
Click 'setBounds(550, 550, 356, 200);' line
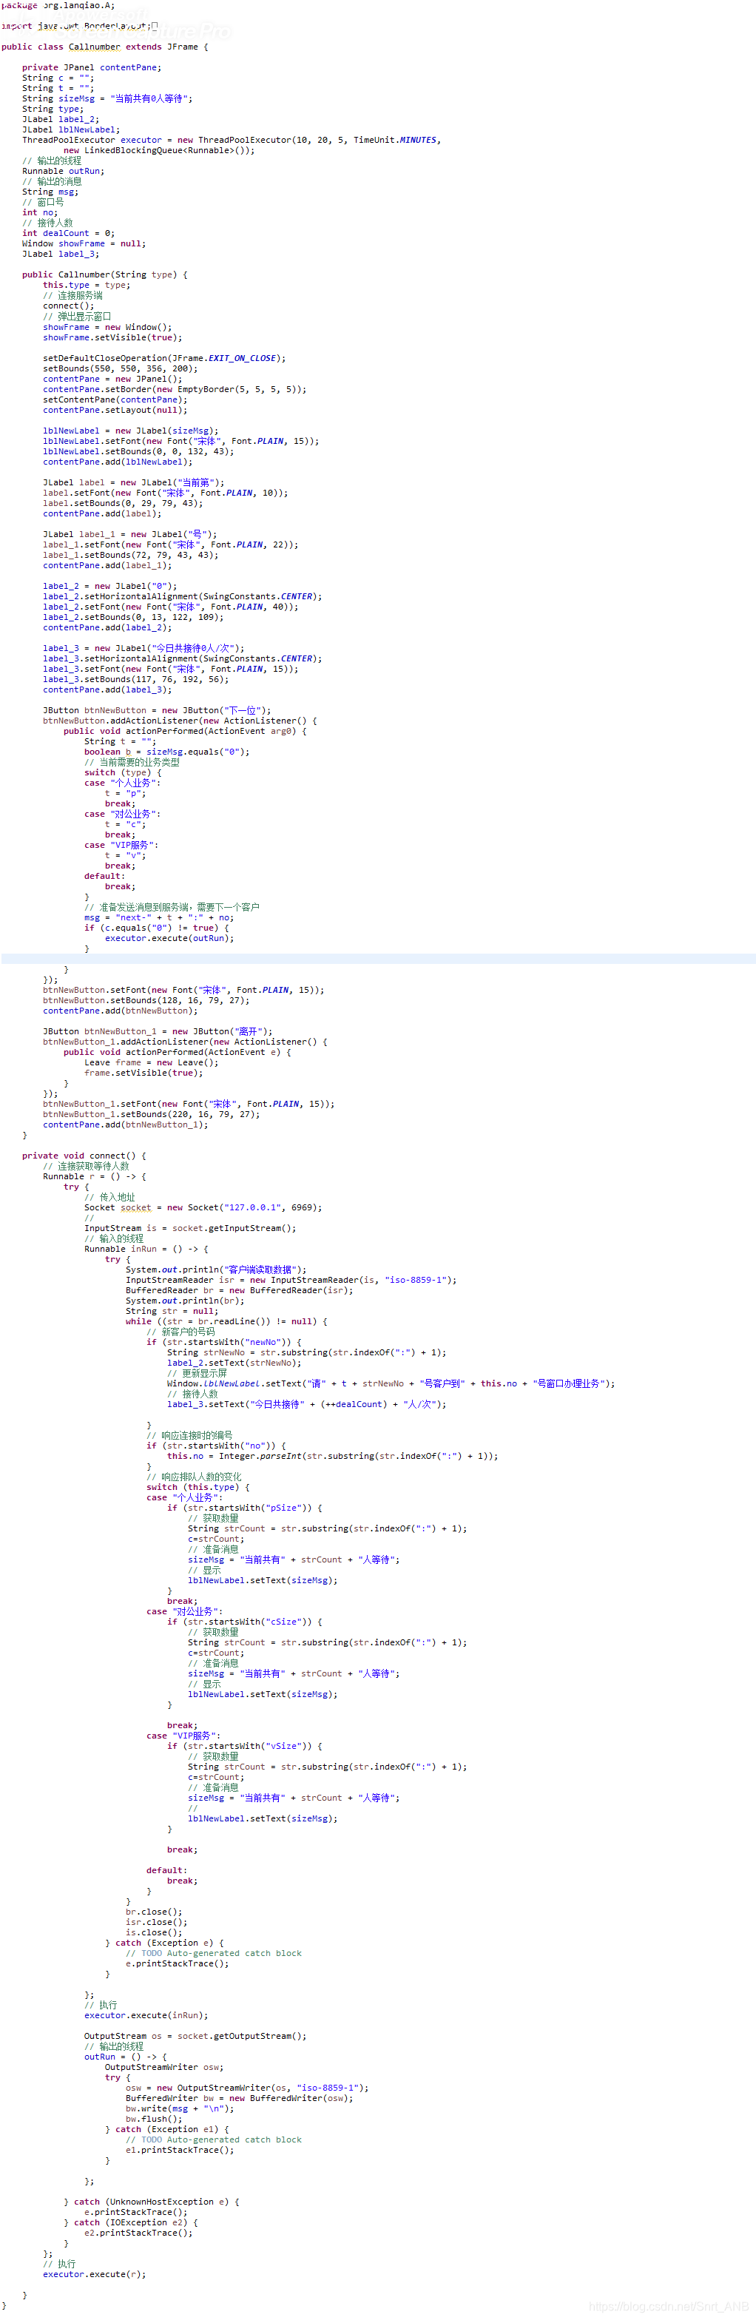pyautogui.click(x=120, y=368)
